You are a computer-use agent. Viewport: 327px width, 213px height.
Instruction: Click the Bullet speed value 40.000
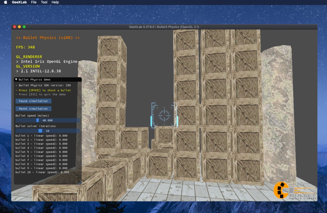[x=48, y=120]
